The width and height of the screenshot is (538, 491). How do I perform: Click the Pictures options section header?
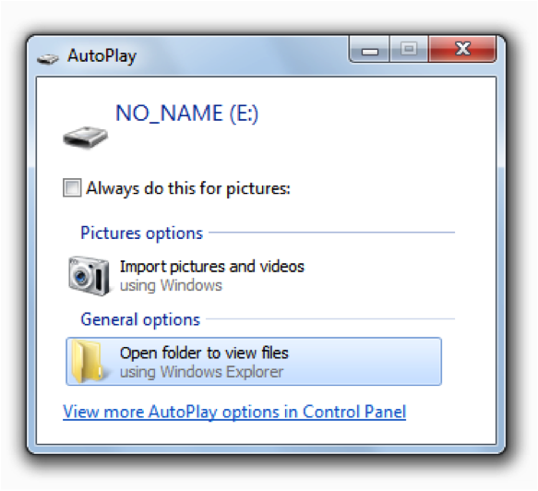pyautogui.click(x=142, y=234)
